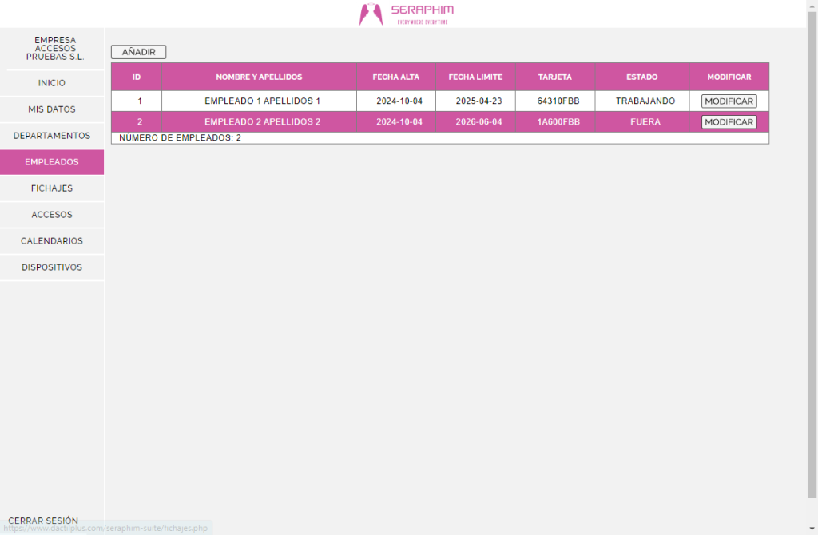Click CERRAR SESIÓN link
The image size is (818, 535).
(43, 521)
